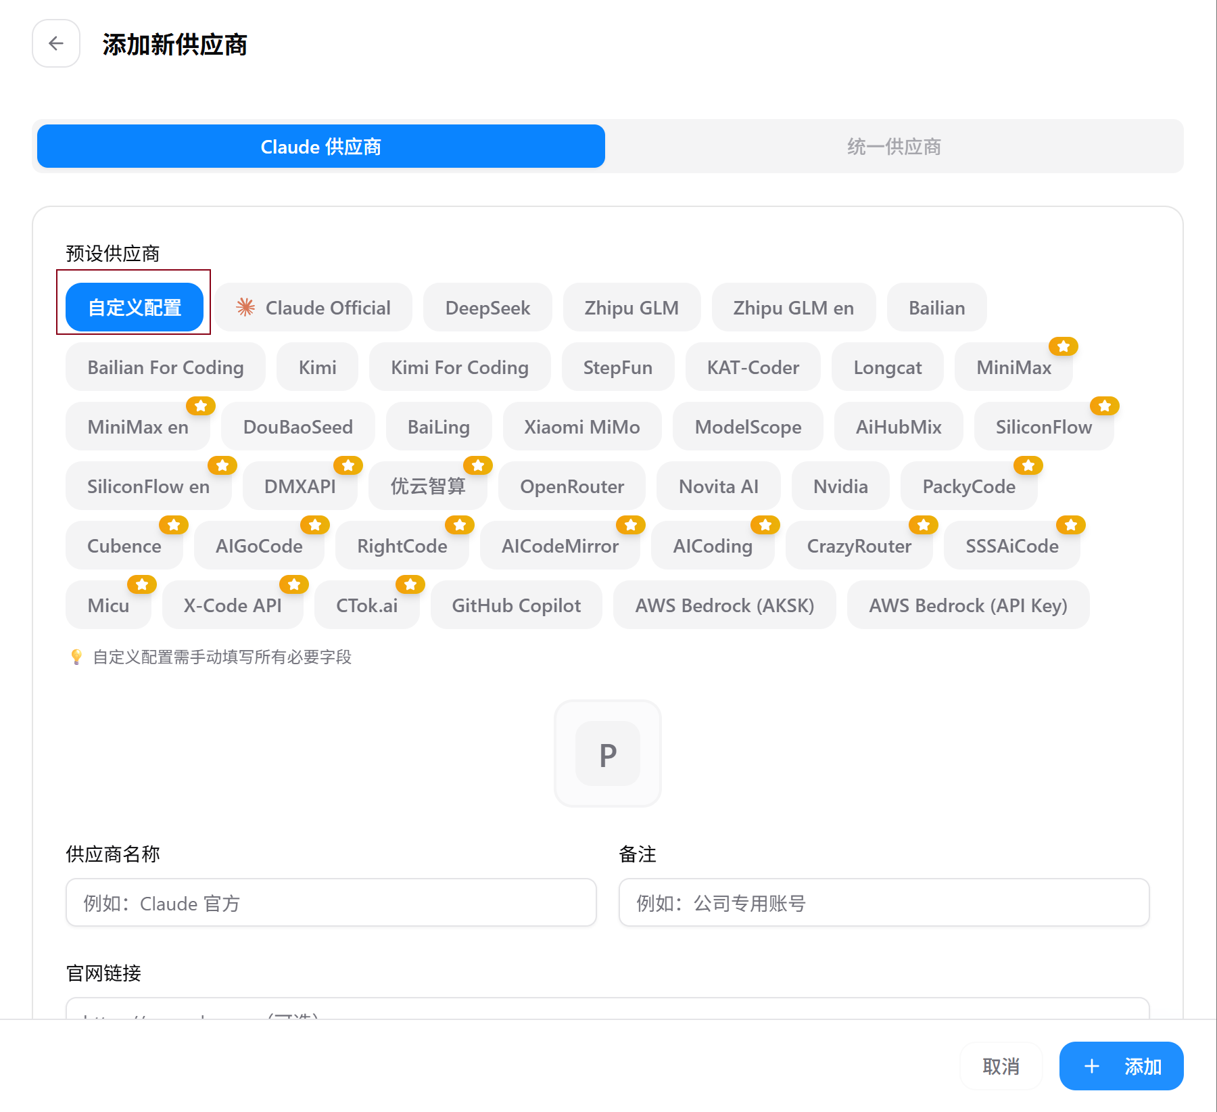Select the CTok.ai preset

coord(367,605)
